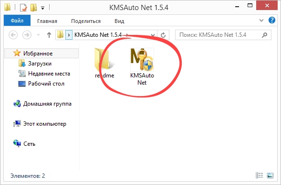Open the Поделиться tab
This screenshot has width=281, height=185.
click(86, 21)
